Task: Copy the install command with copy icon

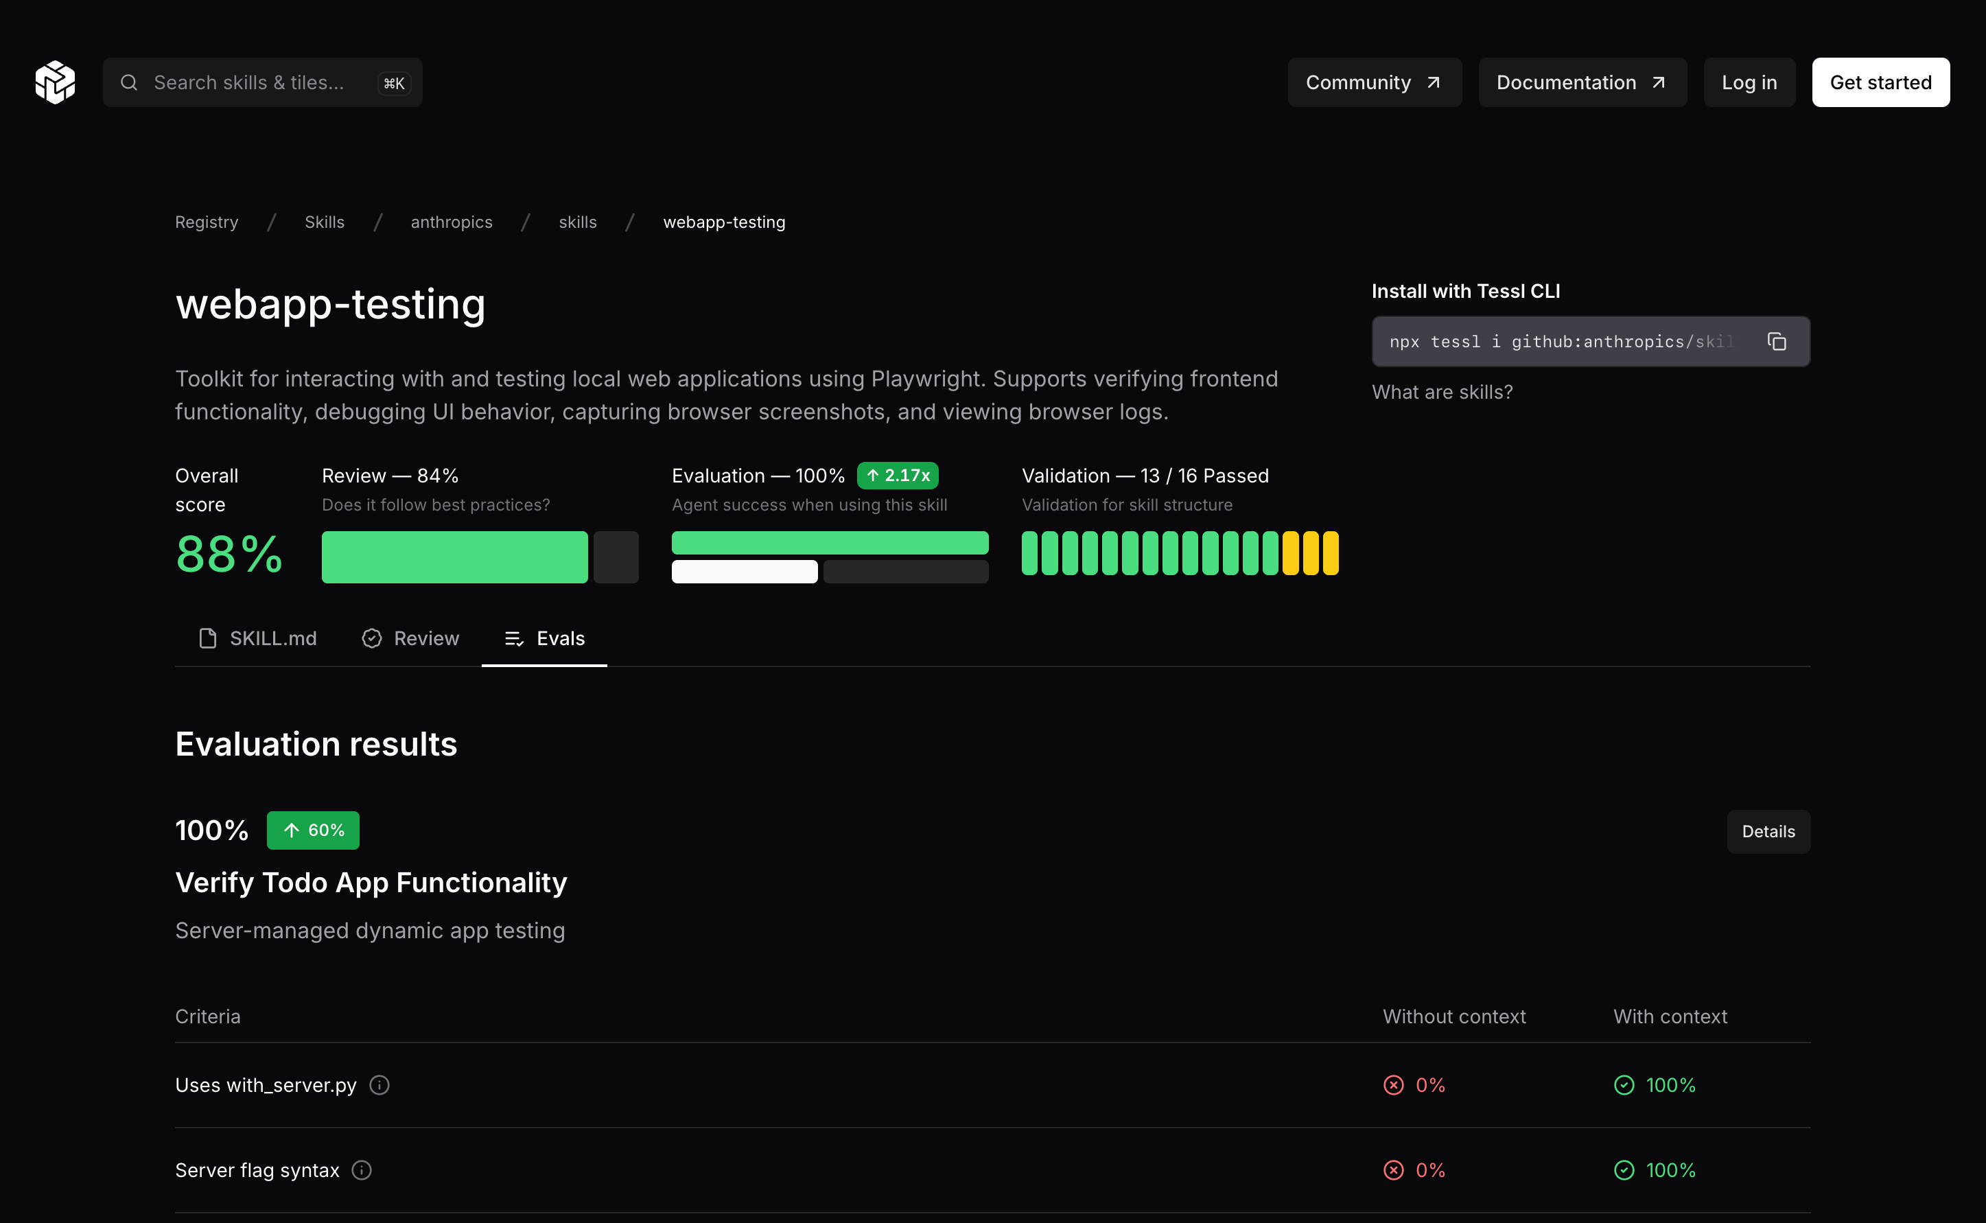Action: [x=1776, y=341]
